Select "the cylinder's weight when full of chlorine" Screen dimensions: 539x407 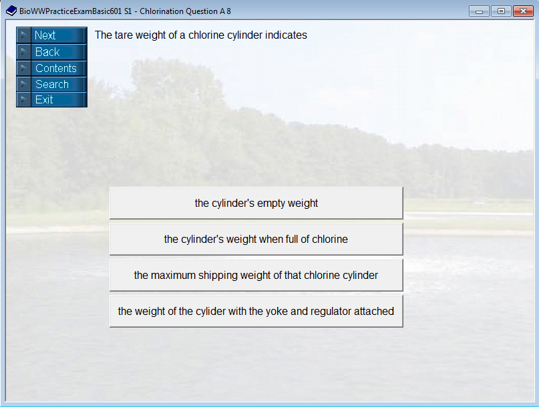click(x=256, y=239)
